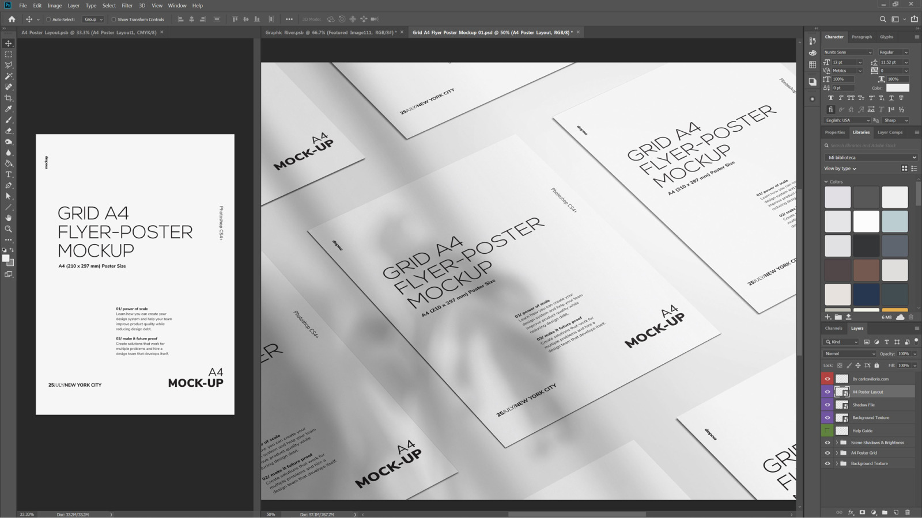Switch to the Paragraph tab
The height and width of the screenshot is (518, 922).
click(x=861, y=37)
